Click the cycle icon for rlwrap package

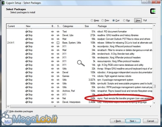click(x=27, y=69)
